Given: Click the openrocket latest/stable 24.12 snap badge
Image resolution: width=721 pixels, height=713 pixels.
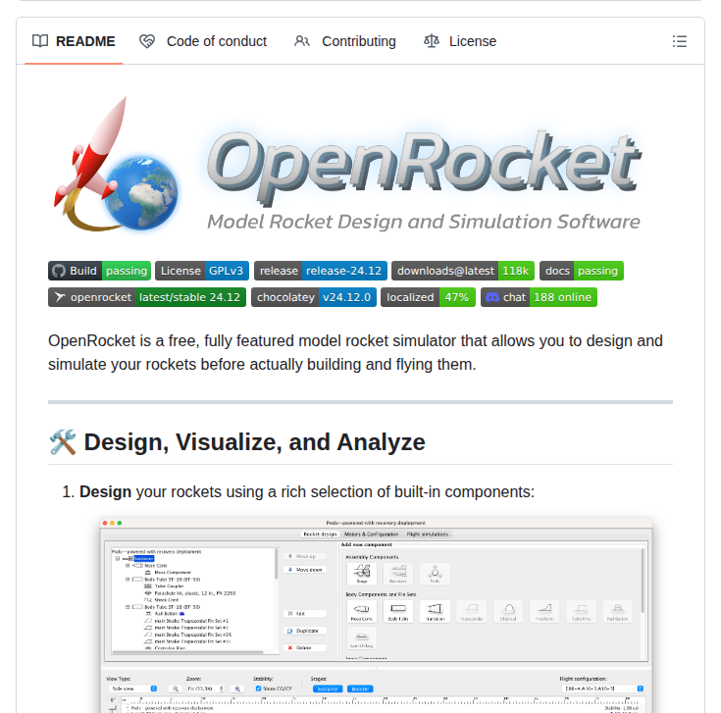Looking at the screenshot, I should pos(147,297).
